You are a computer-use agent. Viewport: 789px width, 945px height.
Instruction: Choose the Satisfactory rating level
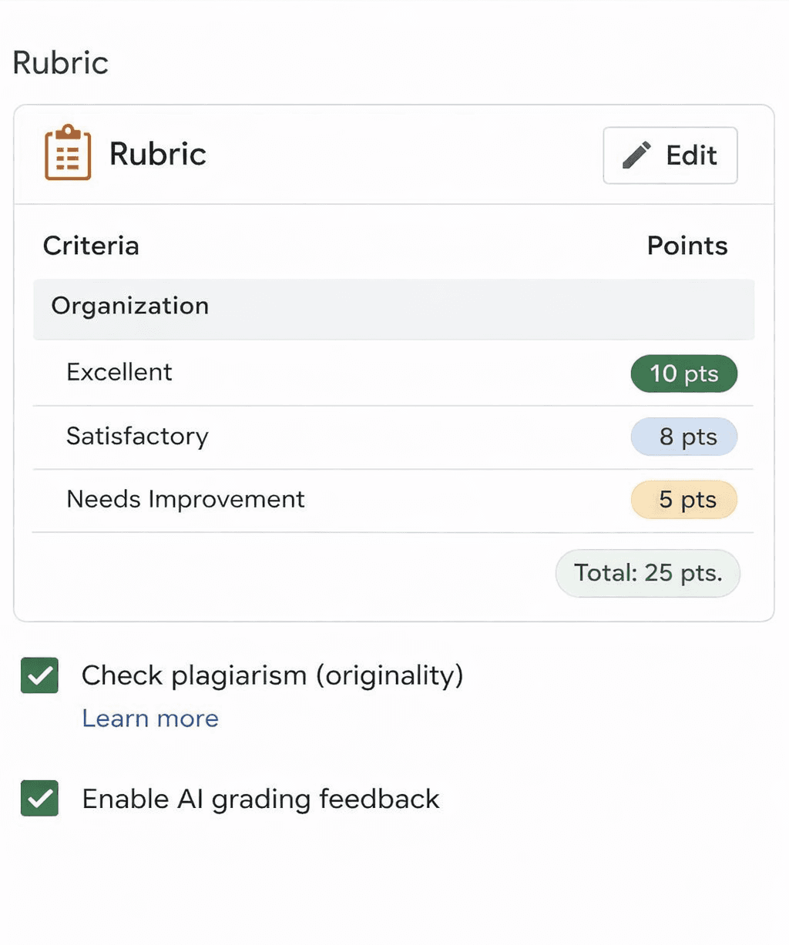point(137,436)
